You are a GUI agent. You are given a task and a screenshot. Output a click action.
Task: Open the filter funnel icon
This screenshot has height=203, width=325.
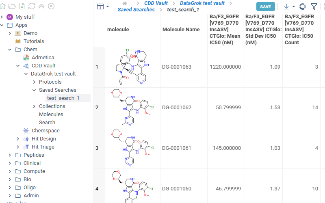click(314, 6)
